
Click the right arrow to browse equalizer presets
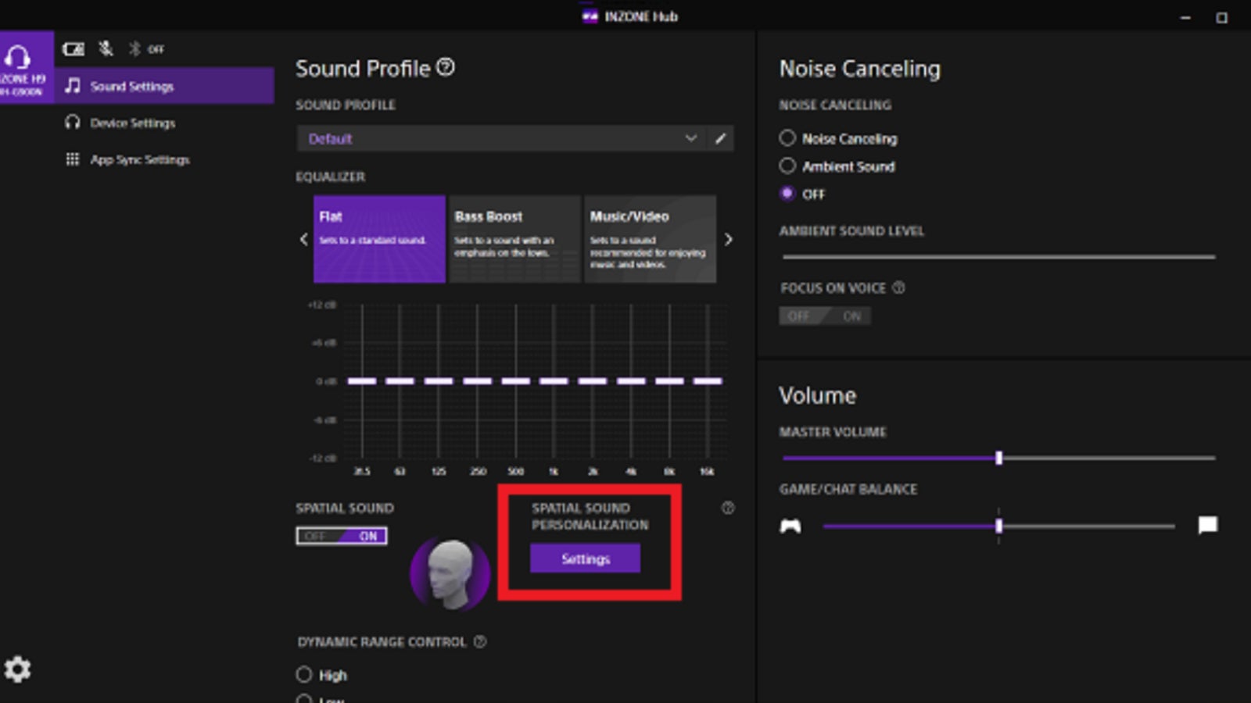[x=729, y=239]
